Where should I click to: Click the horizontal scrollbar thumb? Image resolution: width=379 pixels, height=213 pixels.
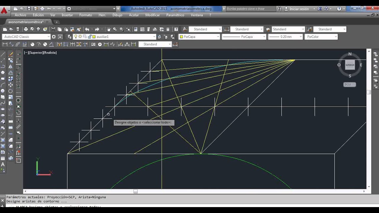(x=135, y=191)
